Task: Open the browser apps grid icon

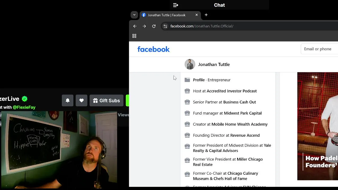Action: pyautogui.click(x=134, y=36)
